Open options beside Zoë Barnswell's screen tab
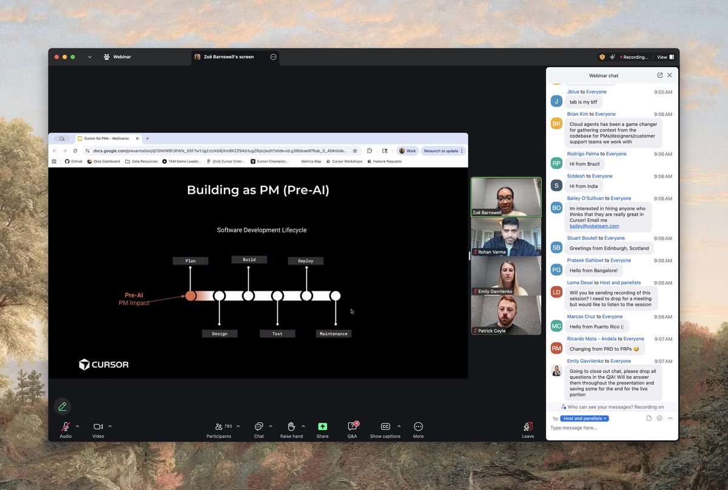The height and width of the screenshot is (490, 728). pos(273,57)
